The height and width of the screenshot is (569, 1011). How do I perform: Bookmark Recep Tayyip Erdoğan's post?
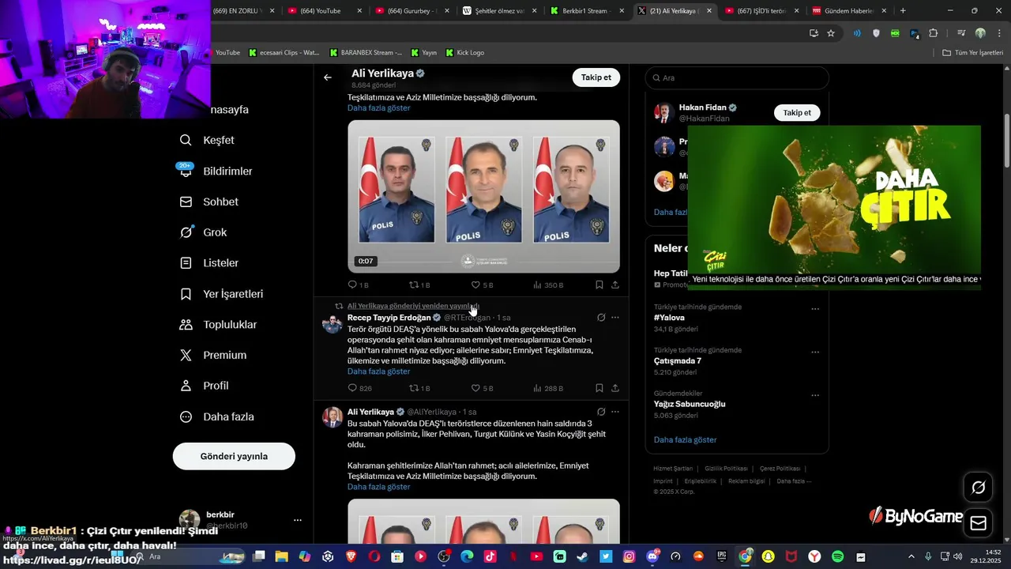(x=599, y=388)
